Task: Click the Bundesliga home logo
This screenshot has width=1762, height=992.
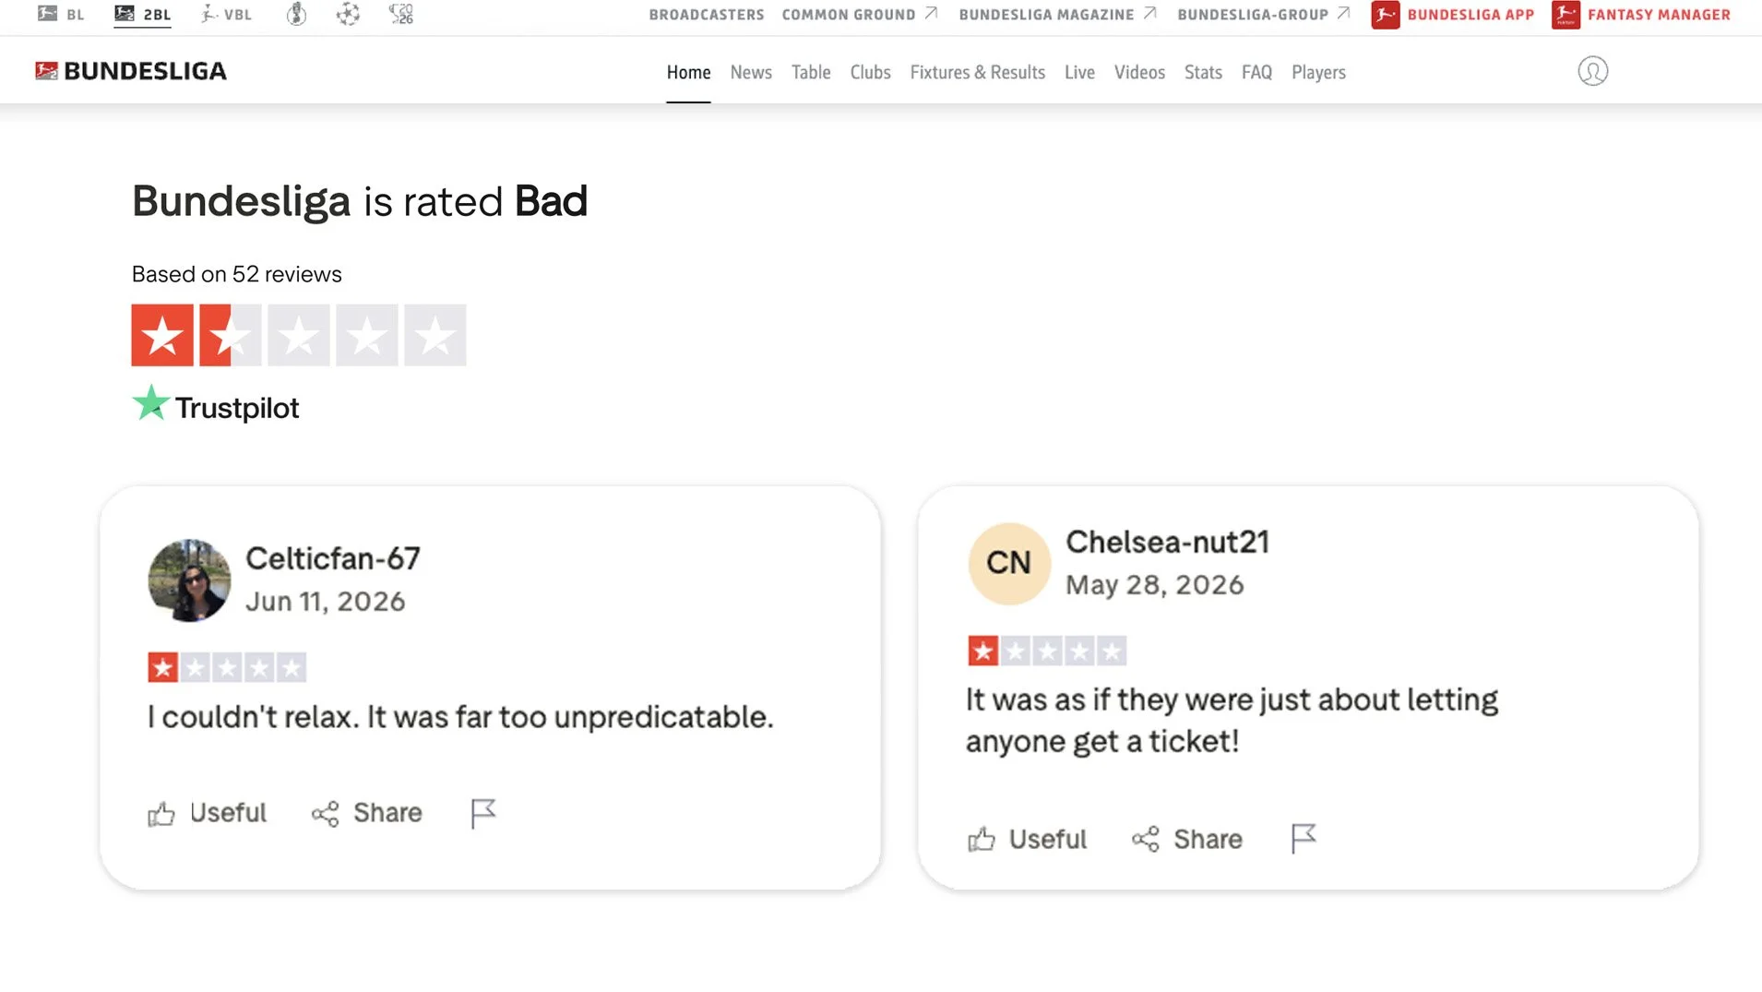Action: pos(130,71)
